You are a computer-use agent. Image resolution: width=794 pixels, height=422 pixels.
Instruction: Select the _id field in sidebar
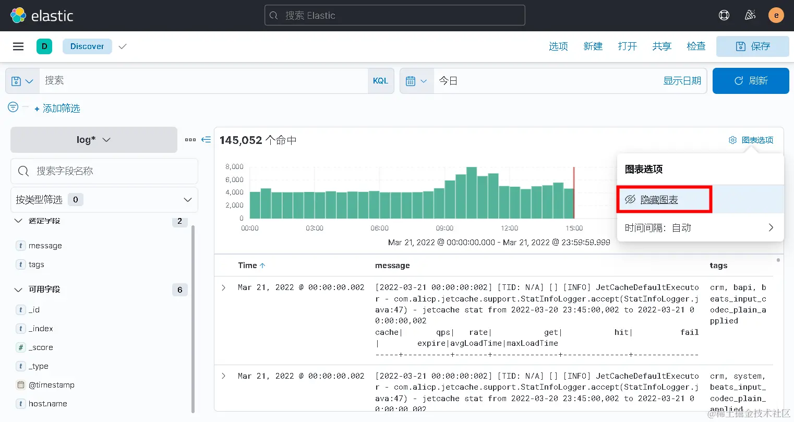(34, 310)
